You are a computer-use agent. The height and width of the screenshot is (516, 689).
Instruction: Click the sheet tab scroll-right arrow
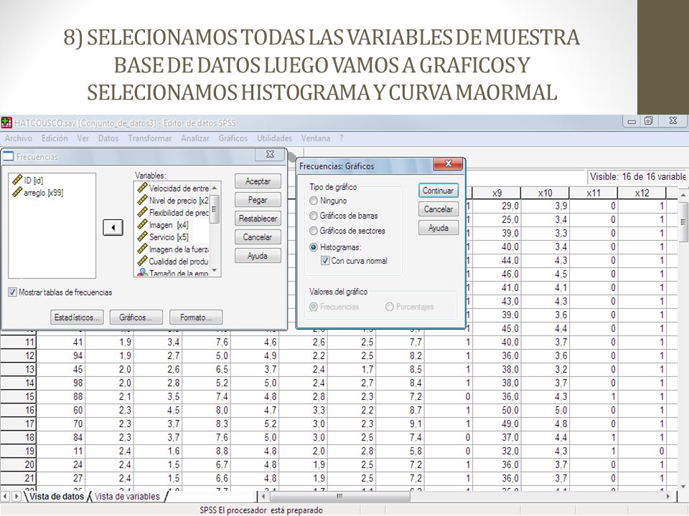click(17, 496)
